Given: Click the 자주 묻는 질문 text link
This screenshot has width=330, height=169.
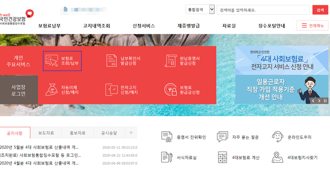Looking at the screenshot, I should pos(245,137).
